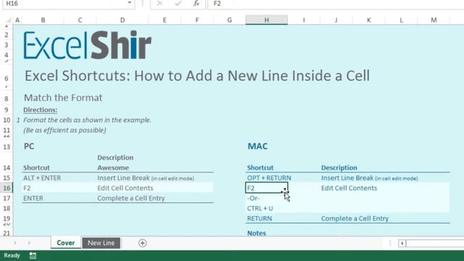This screenshot has width=464, height=261.
Task: Click PC 'Insert Line Break' description cell
Action: pos(146,178)
